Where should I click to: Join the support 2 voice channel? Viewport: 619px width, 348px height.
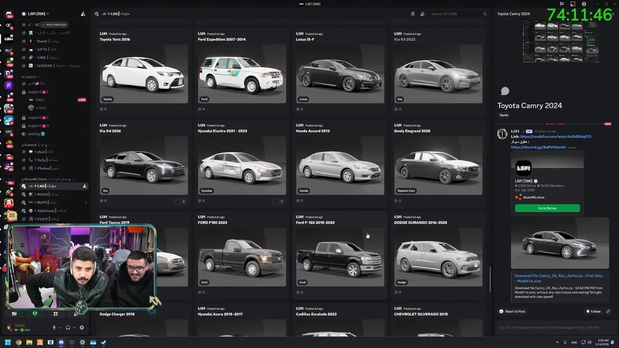point(53,117)
